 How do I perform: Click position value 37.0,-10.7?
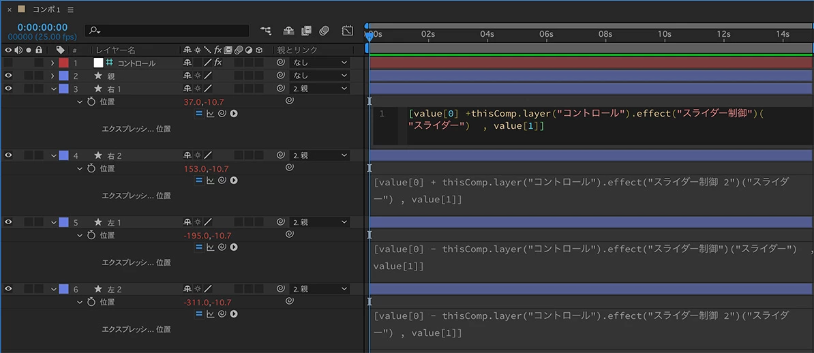coord(204,102)
